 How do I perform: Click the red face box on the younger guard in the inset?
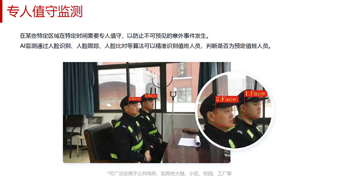[x=252, y=107]
